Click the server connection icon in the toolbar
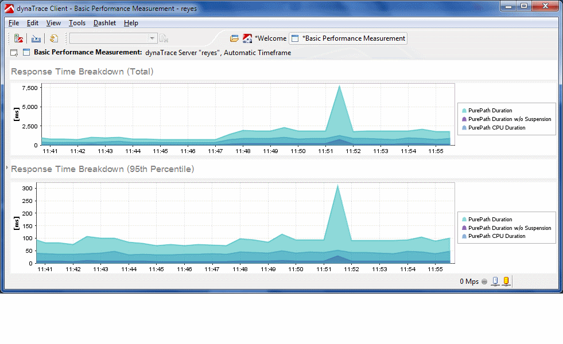 19,38
